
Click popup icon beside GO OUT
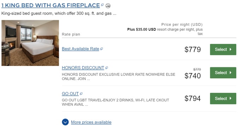[x=81, y=94]
